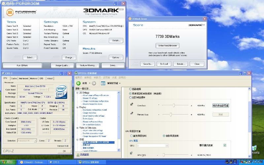Viewport: 264px width, 165px height.
Task: Open the GPU selection combo box
Action: tap(152, 146)
